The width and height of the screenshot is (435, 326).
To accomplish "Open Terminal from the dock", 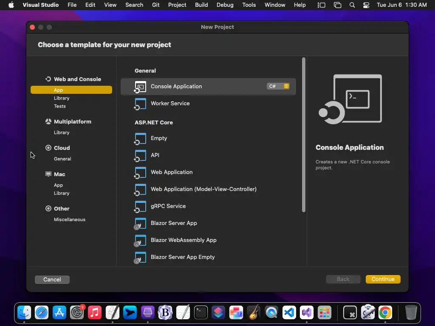I will click(x=201, y=313).
